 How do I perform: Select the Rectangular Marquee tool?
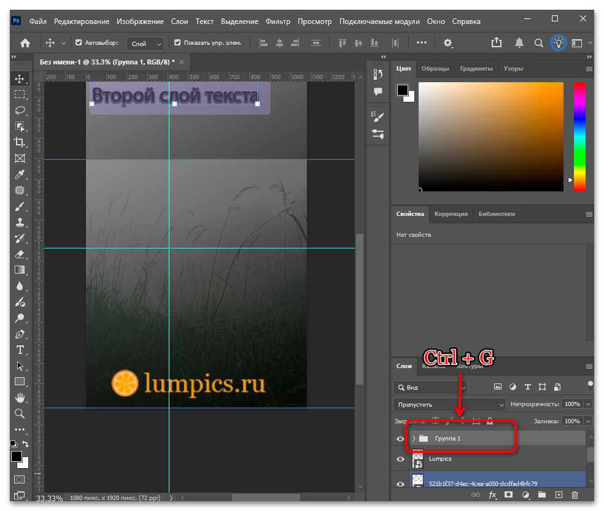click(x=20, y=94)
